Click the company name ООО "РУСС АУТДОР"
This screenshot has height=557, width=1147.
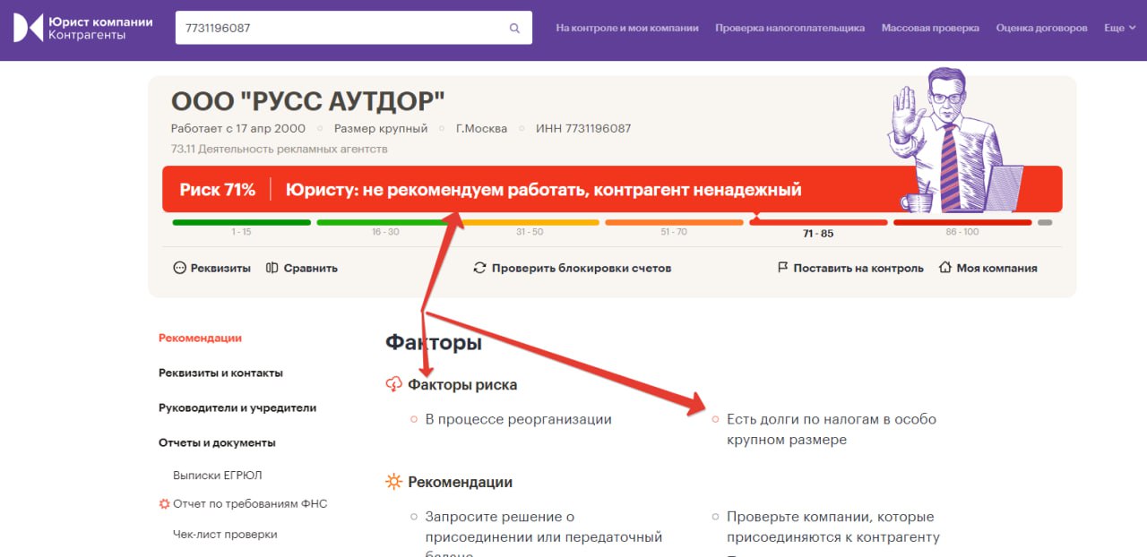307,101
